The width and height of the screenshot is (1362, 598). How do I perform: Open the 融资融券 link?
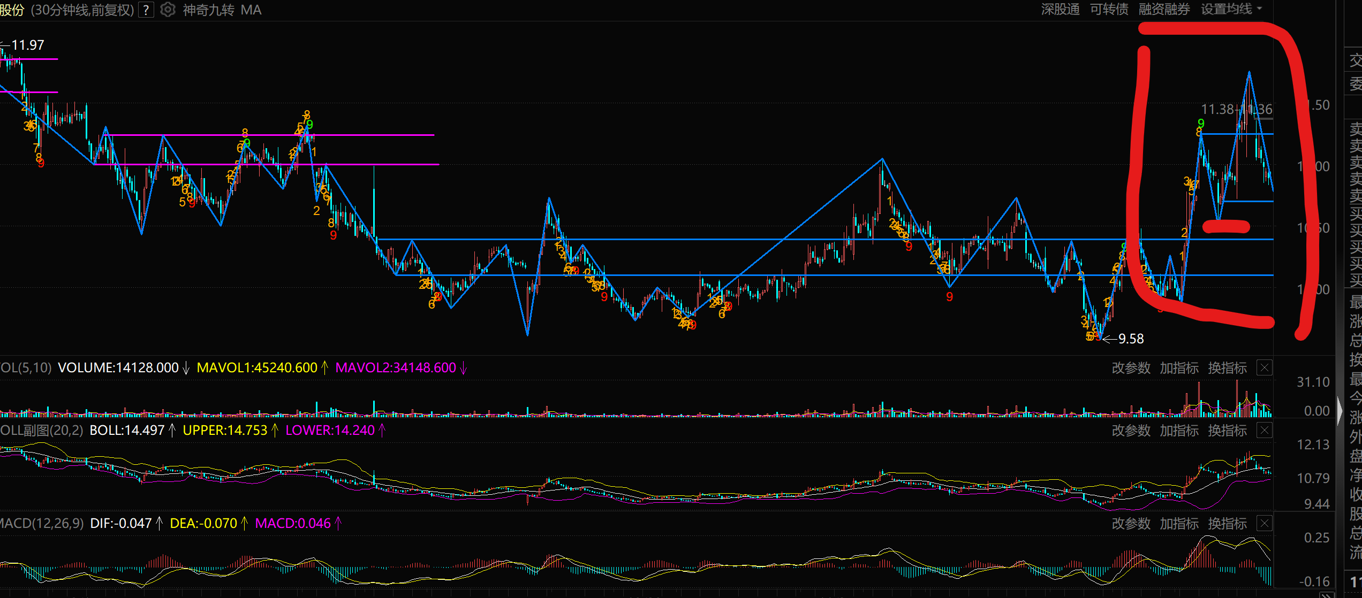tap(1164, 10)
